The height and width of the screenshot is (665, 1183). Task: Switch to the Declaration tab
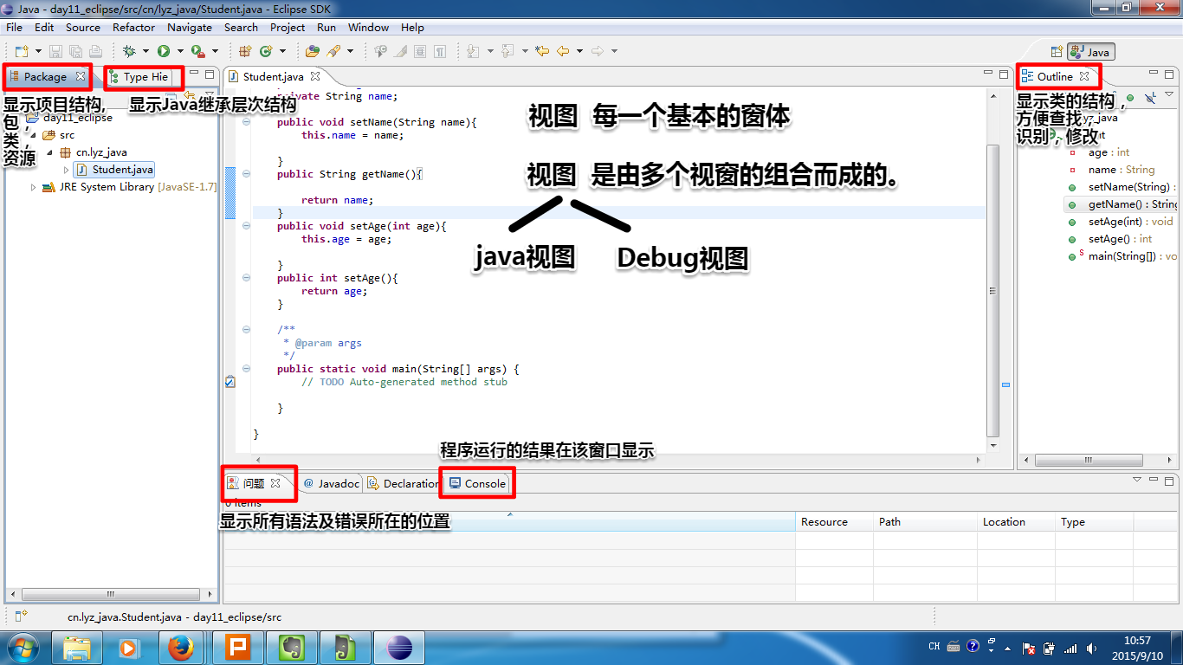coord(402,483)
